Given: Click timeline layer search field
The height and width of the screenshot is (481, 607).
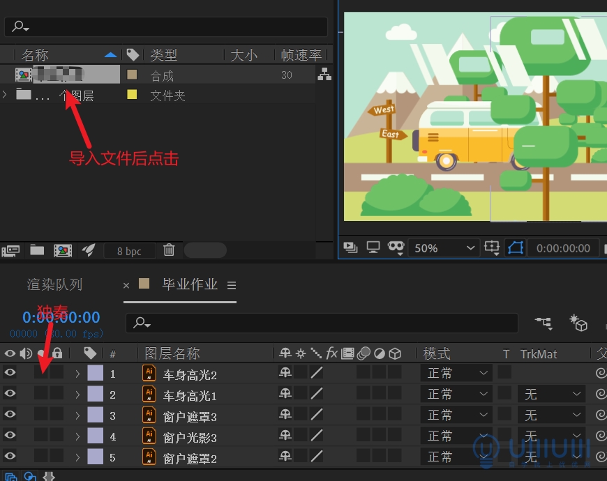Looking at the screenshot, I should click(322, 323).
